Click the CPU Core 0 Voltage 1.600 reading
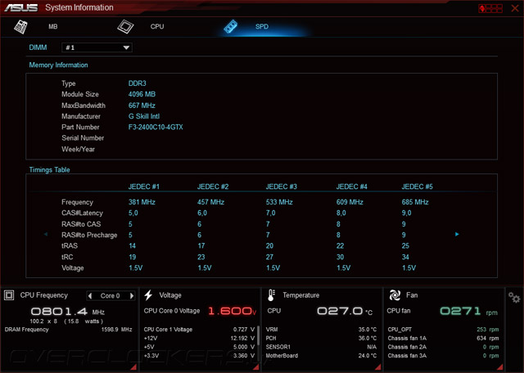 point(232,311)
